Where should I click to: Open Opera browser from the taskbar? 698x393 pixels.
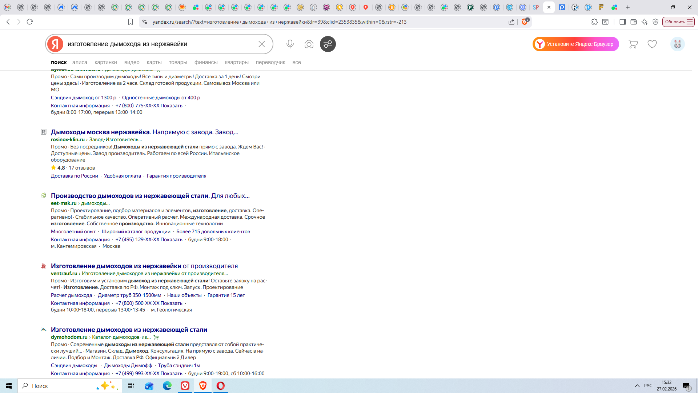(220, 386)
